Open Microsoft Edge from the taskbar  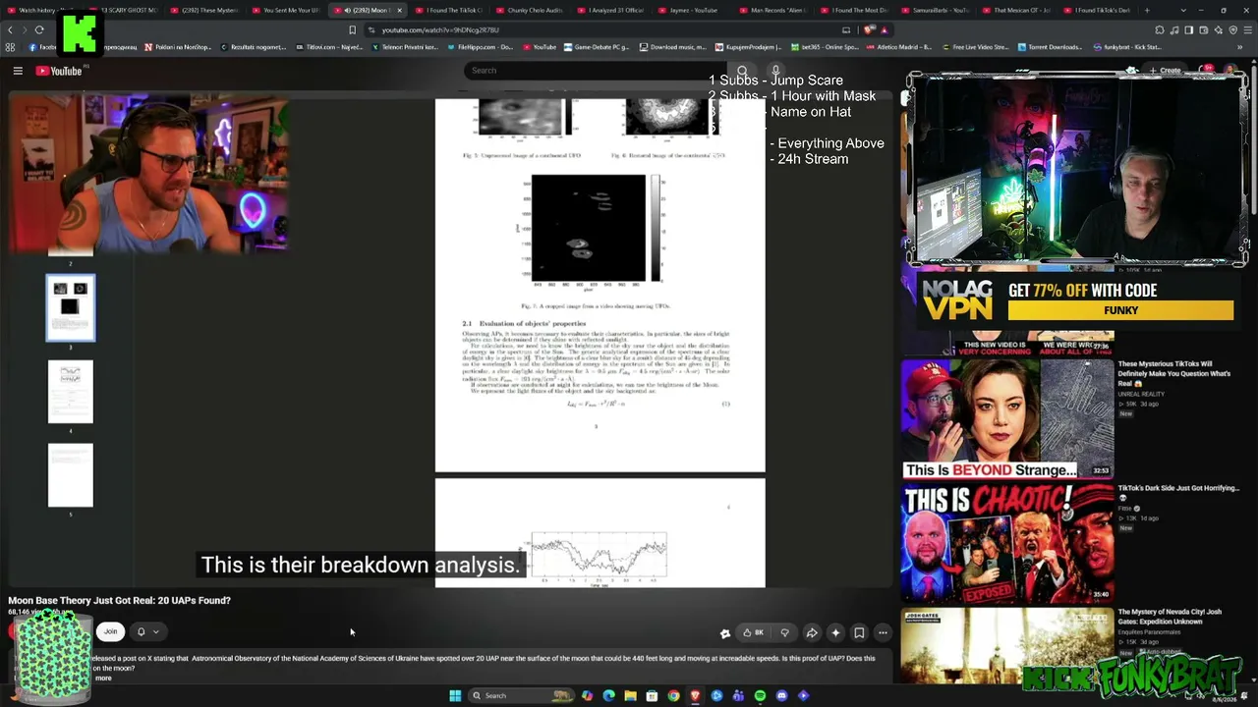coord(608,696)
